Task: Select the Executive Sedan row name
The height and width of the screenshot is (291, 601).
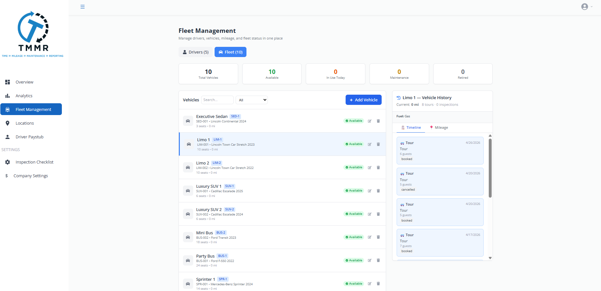Action: click(x=212, y=116)
